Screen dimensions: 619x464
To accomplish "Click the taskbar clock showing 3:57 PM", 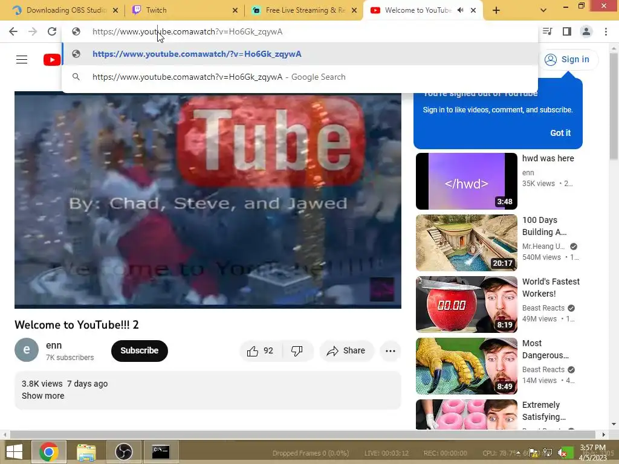I will click(x=592, y=448).
